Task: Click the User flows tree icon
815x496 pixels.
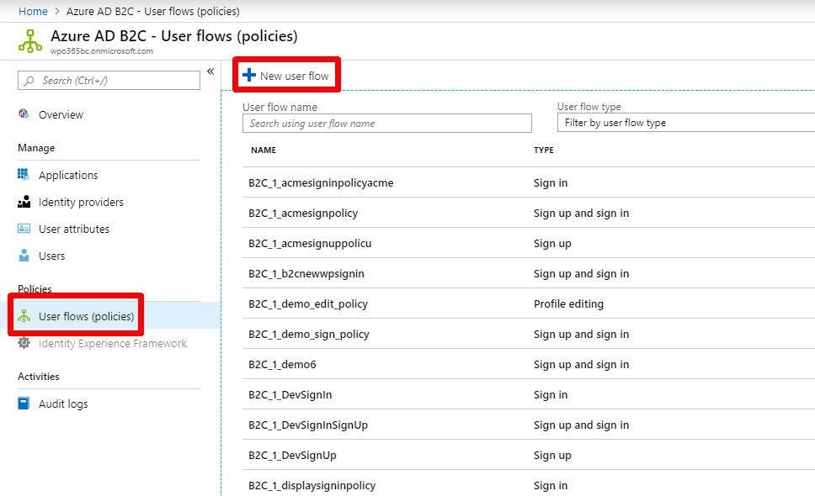Action: (24, 315)
